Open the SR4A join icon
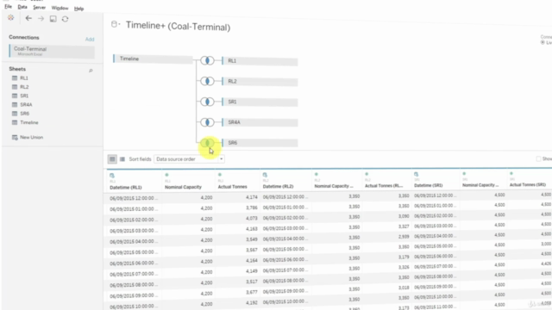This screenshot has height=310, width=552. (207, 122)
